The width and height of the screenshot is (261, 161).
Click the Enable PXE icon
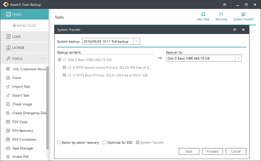[8, 157]
